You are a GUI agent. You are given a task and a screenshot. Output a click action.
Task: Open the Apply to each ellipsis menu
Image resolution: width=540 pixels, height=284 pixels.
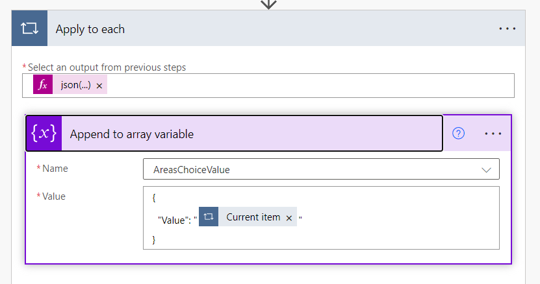coord(507,29)
